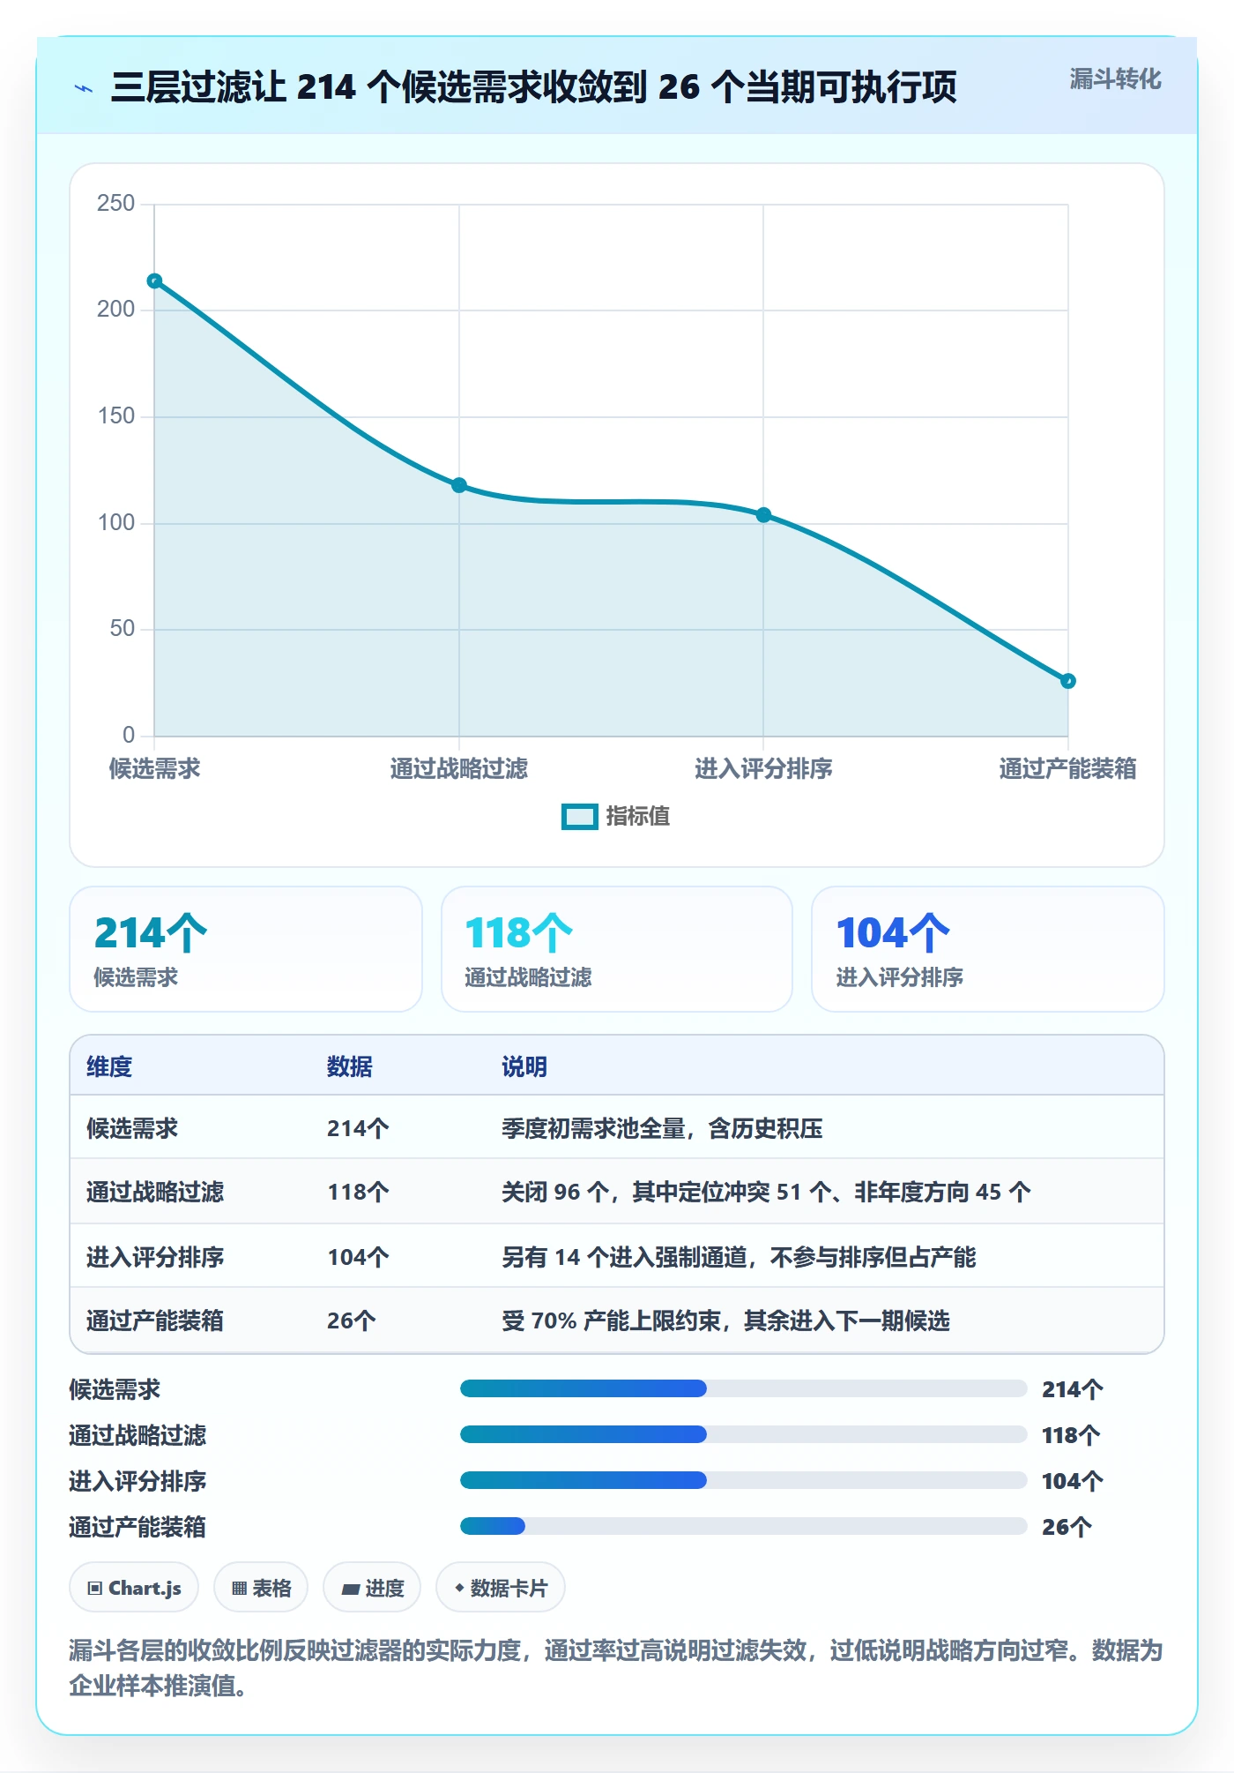Click the 通过产能装箱 x-axis label
The width and height of the screenshot is (1234, 1773).
click(1068, 768)
